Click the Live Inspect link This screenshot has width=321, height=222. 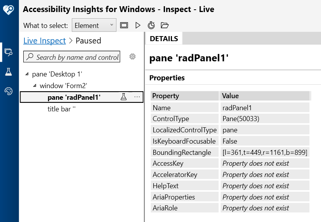(45, 41)
